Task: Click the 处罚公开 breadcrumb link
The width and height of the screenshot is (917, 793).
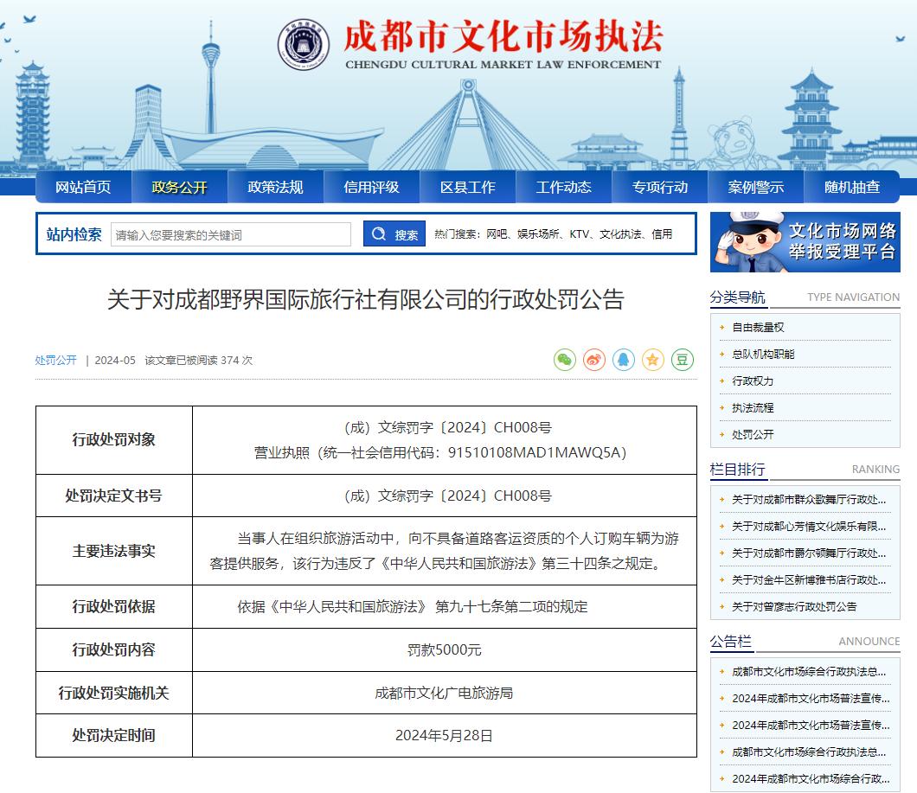Action: pyautogui.click(x=55, y=361)
